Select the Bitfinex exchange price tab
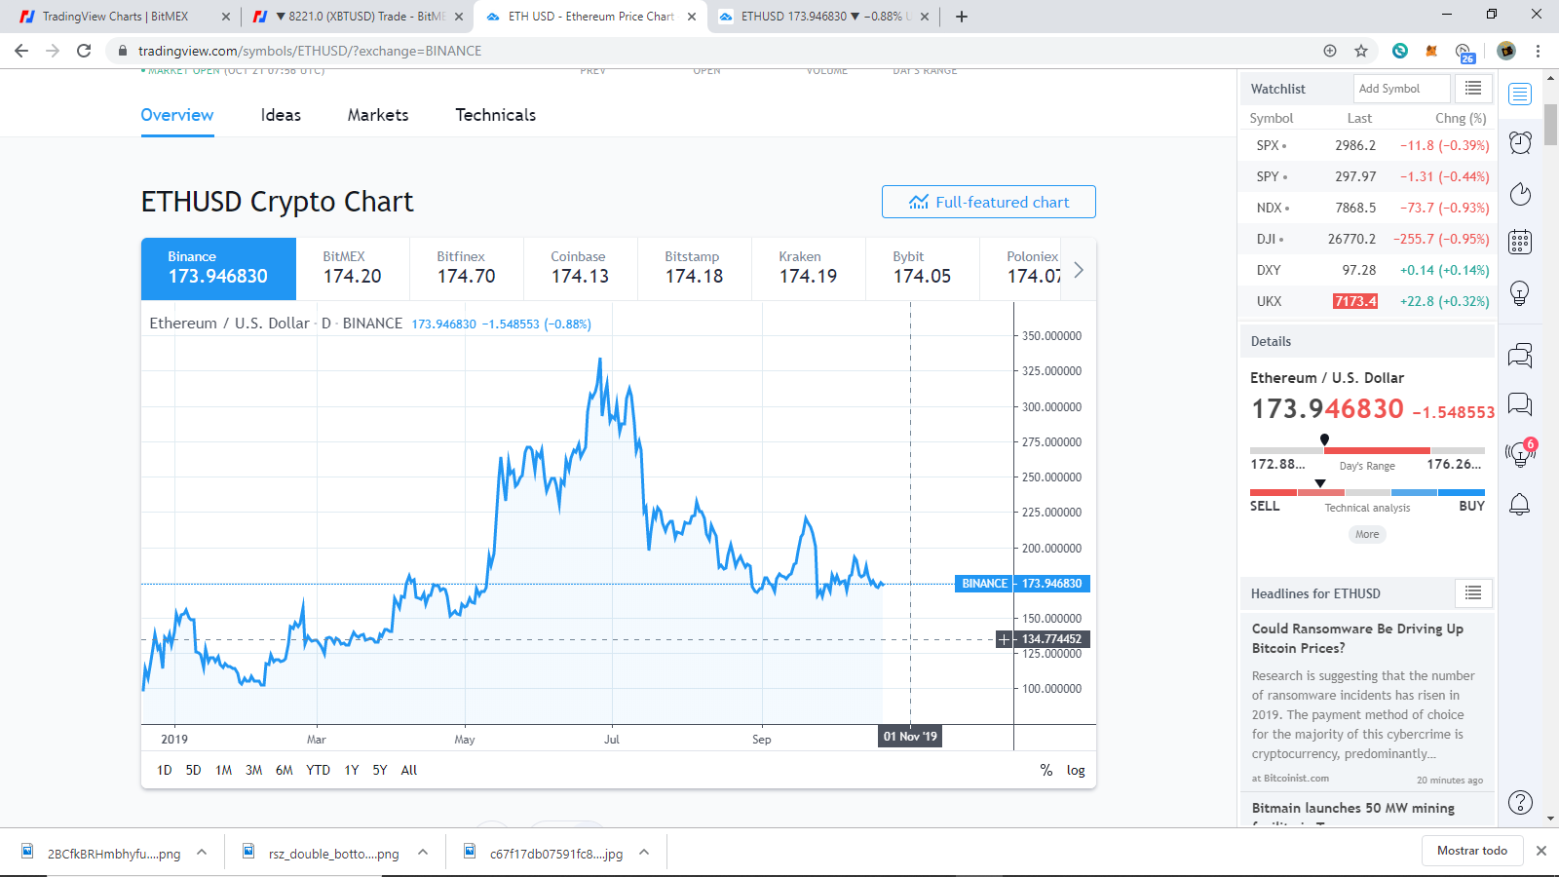The image size is (1559, 877). 466,269
